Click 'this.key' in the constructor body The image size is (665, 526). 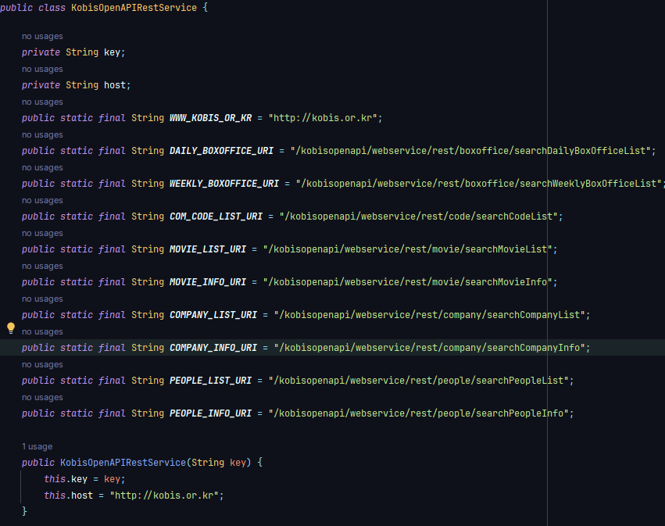point(66,479)
